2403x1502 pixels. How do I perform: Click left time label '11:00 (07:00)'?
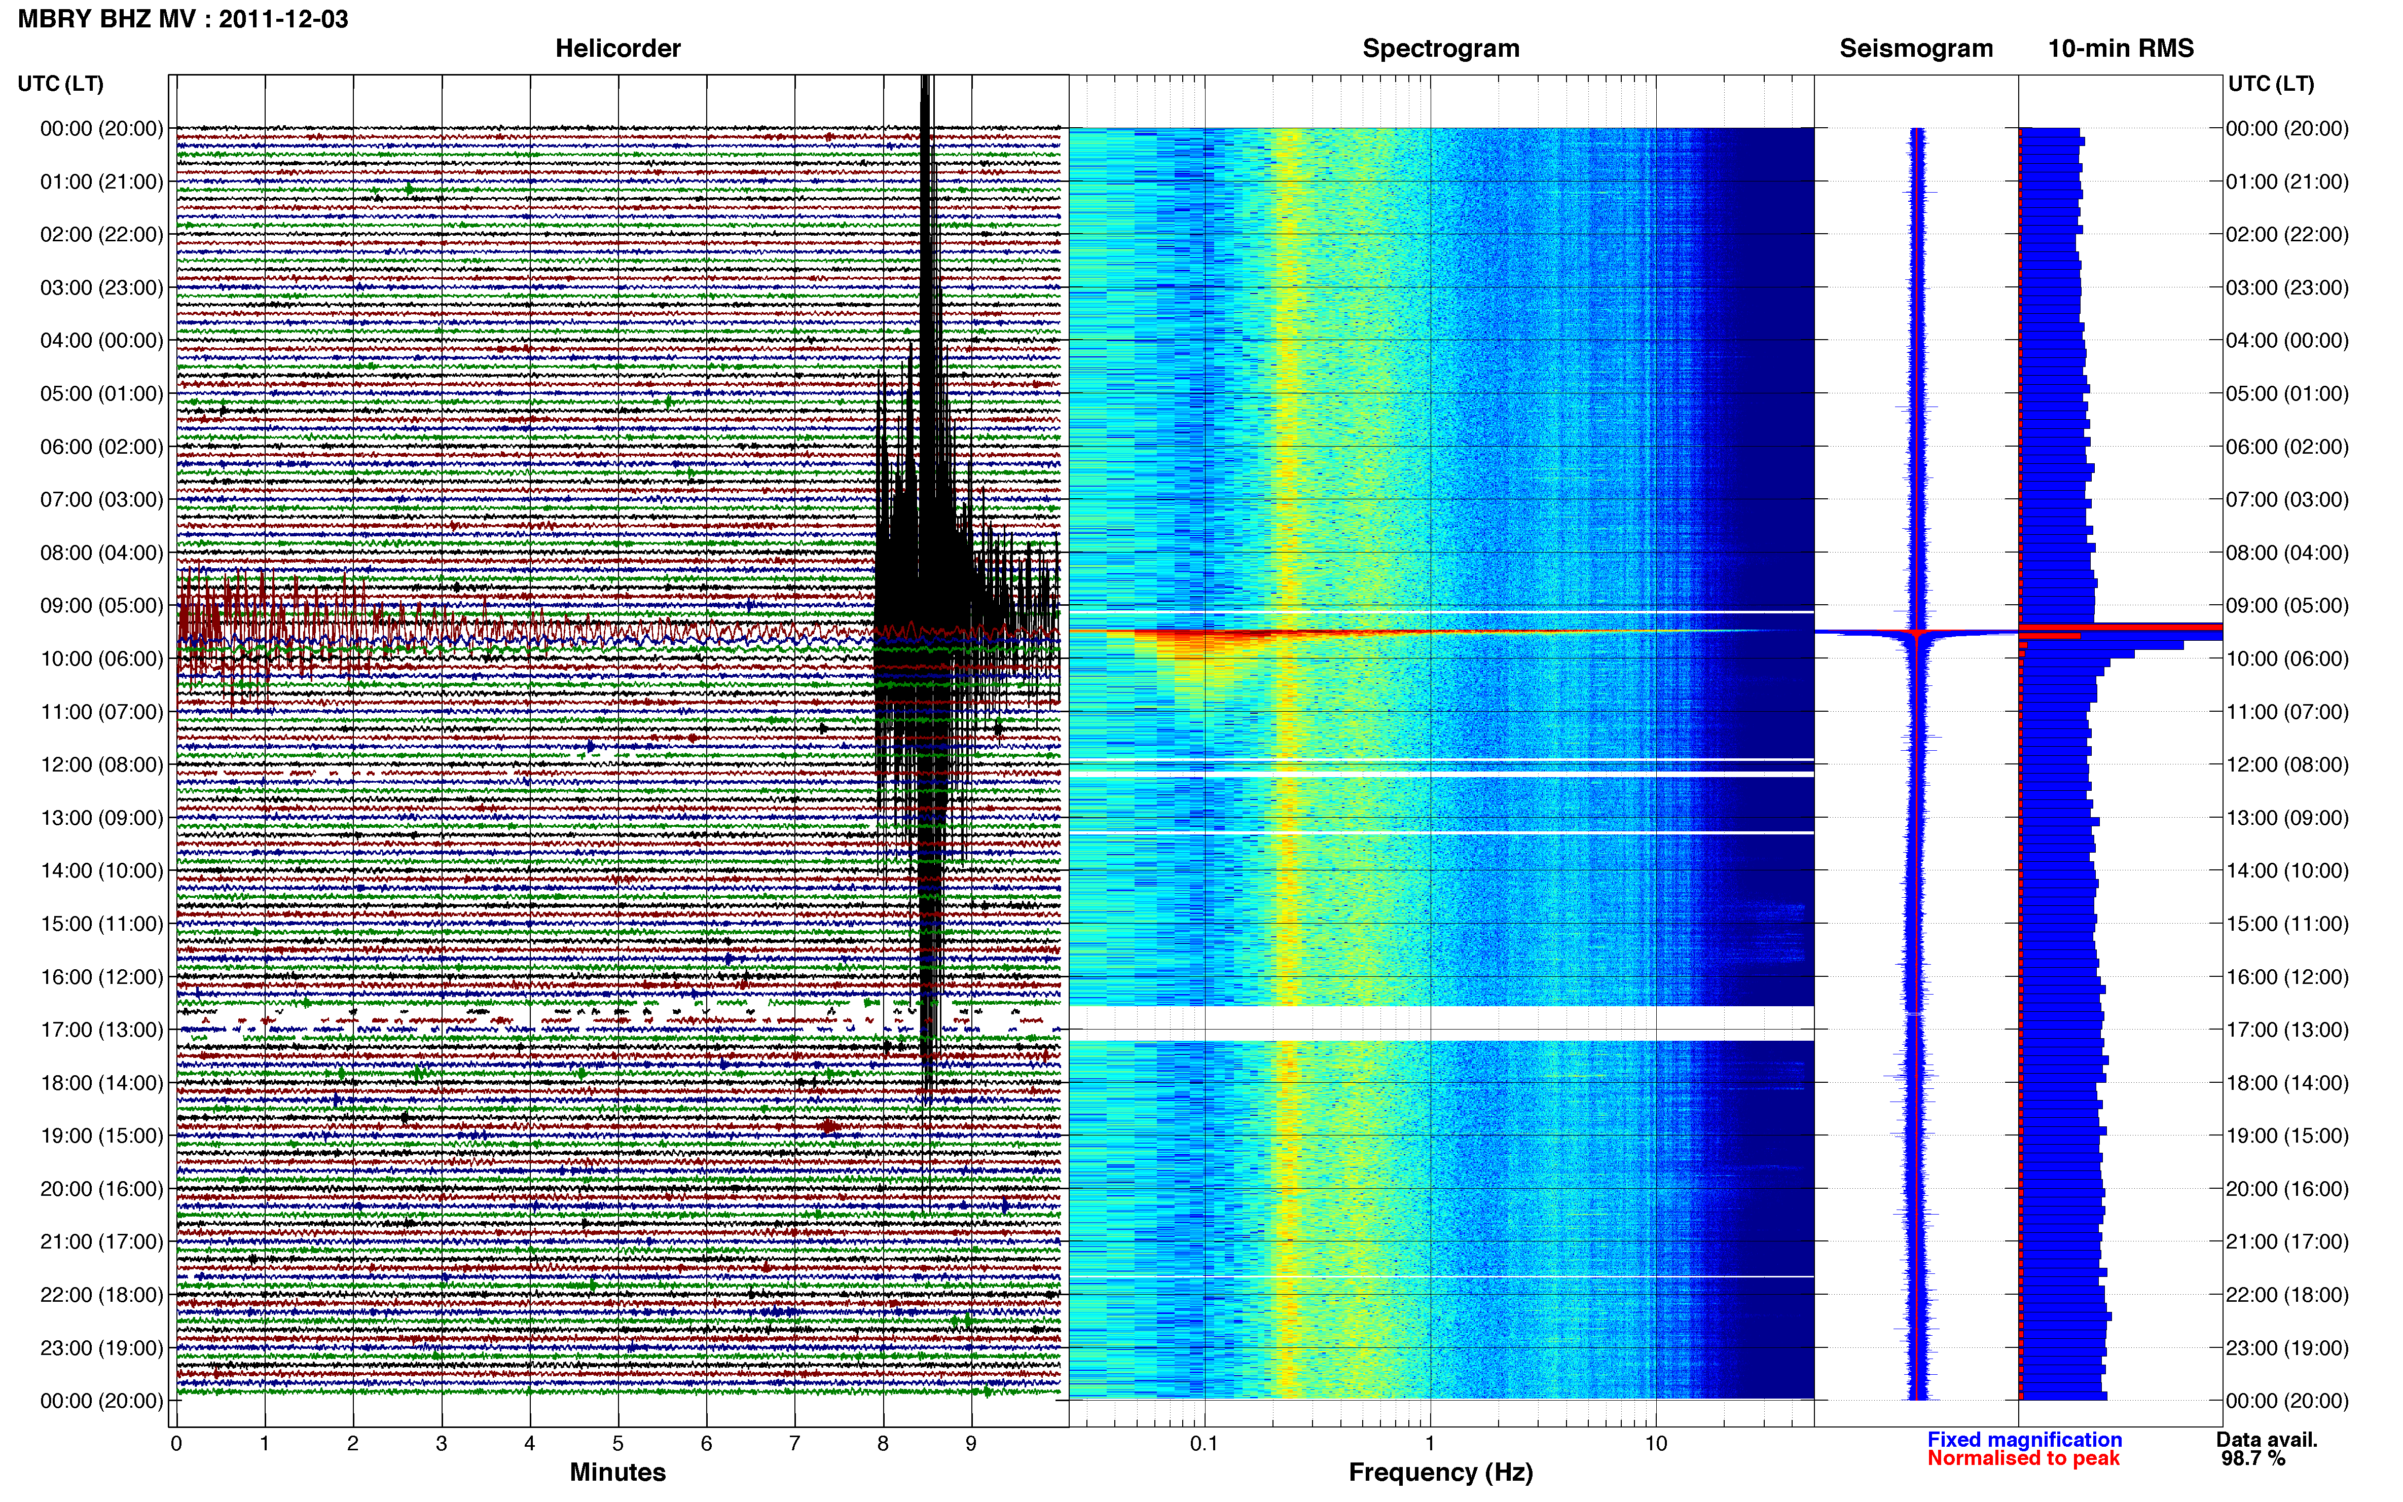(x=101, y=712)
